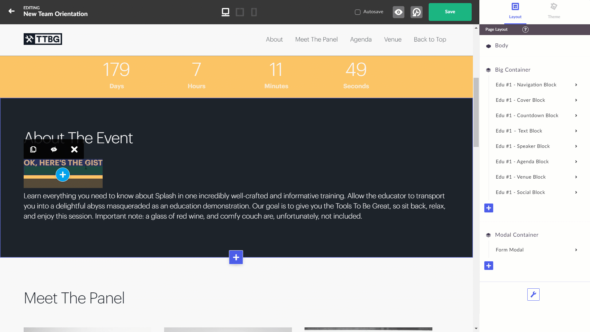Delete selected element with the X icon
Viewport: 590px width, 332px height.
74,149
